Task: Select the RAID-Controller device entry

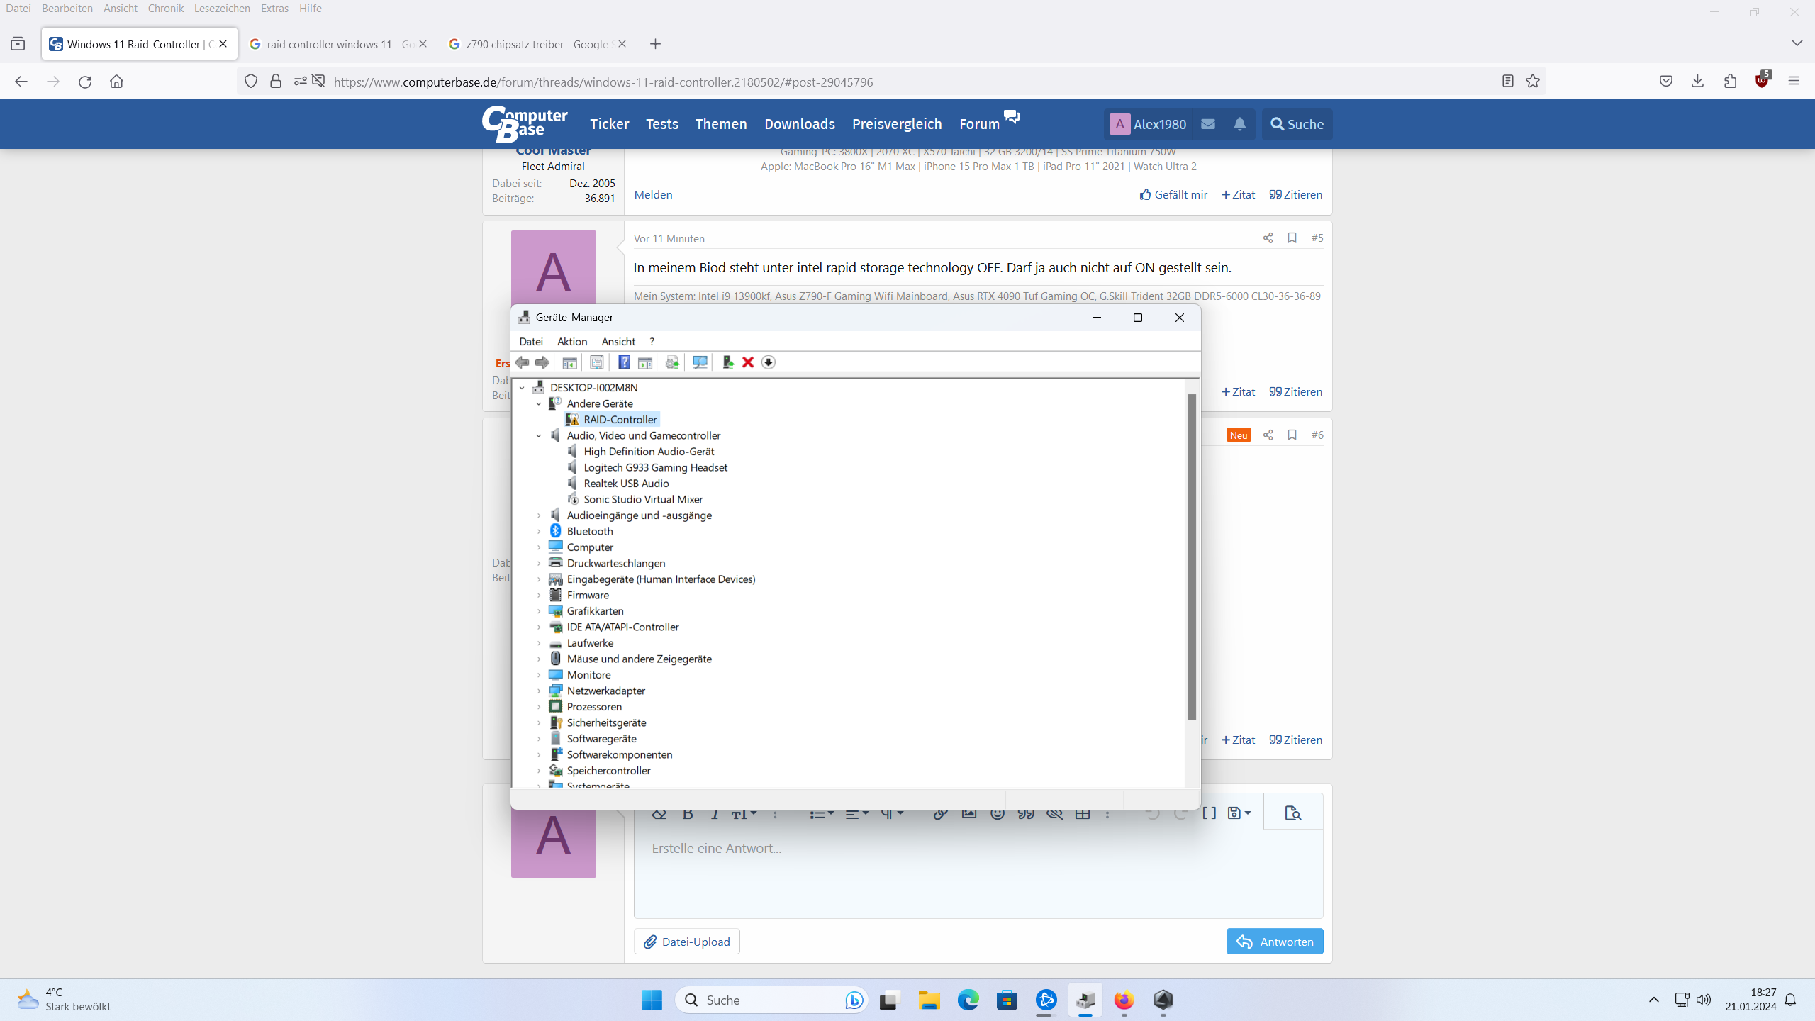Action: click(620, 420)
